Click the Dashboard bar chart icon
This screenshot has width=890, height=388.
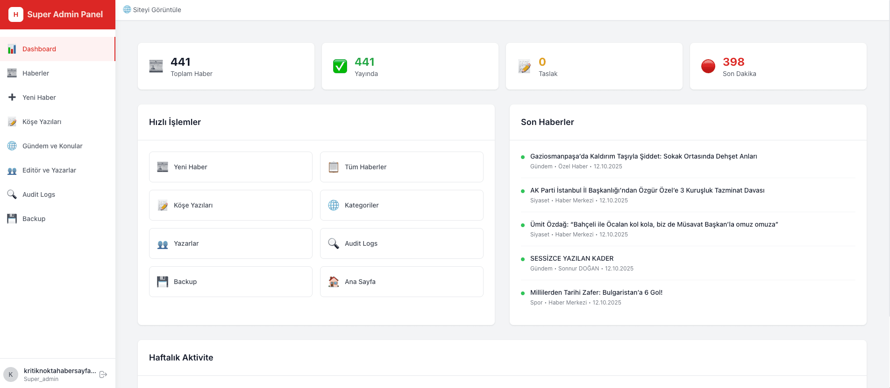click(12, 49)
